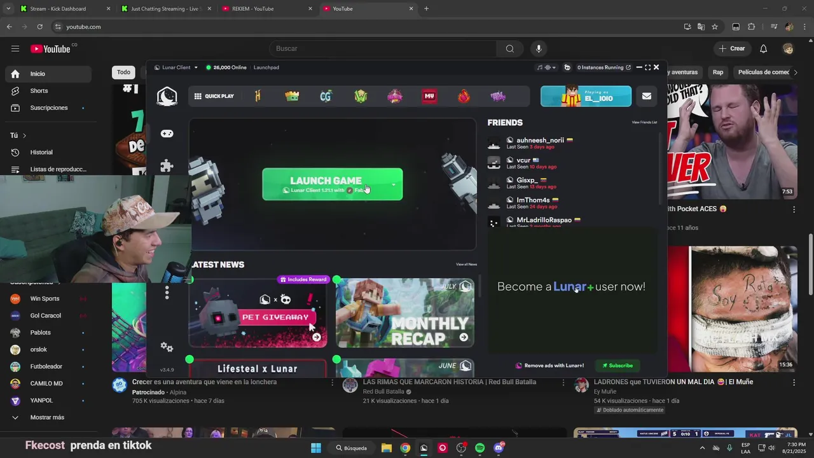Switch to the Stream - Kick Dashboard tab
814x458 pixels.
(x=65, y=9)
